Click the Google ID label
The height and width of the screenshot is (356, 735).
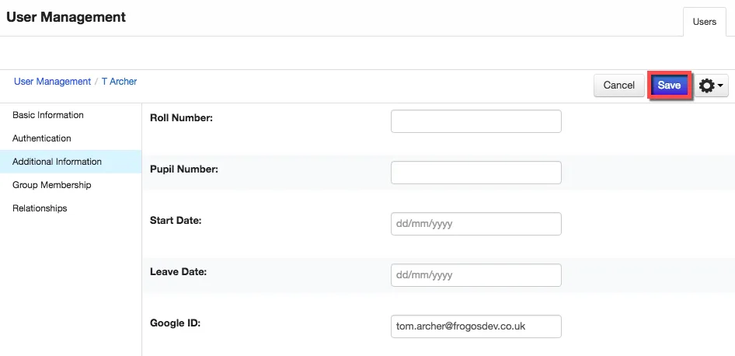click(x=175, y=323)
